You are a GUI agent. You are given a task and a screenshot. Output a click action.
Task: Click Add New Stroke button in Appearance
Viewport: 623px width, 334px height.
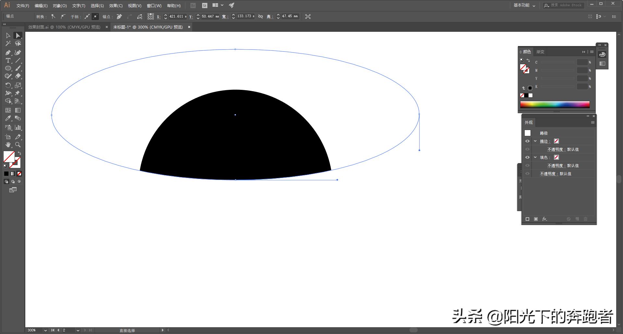tap(527, 219)
